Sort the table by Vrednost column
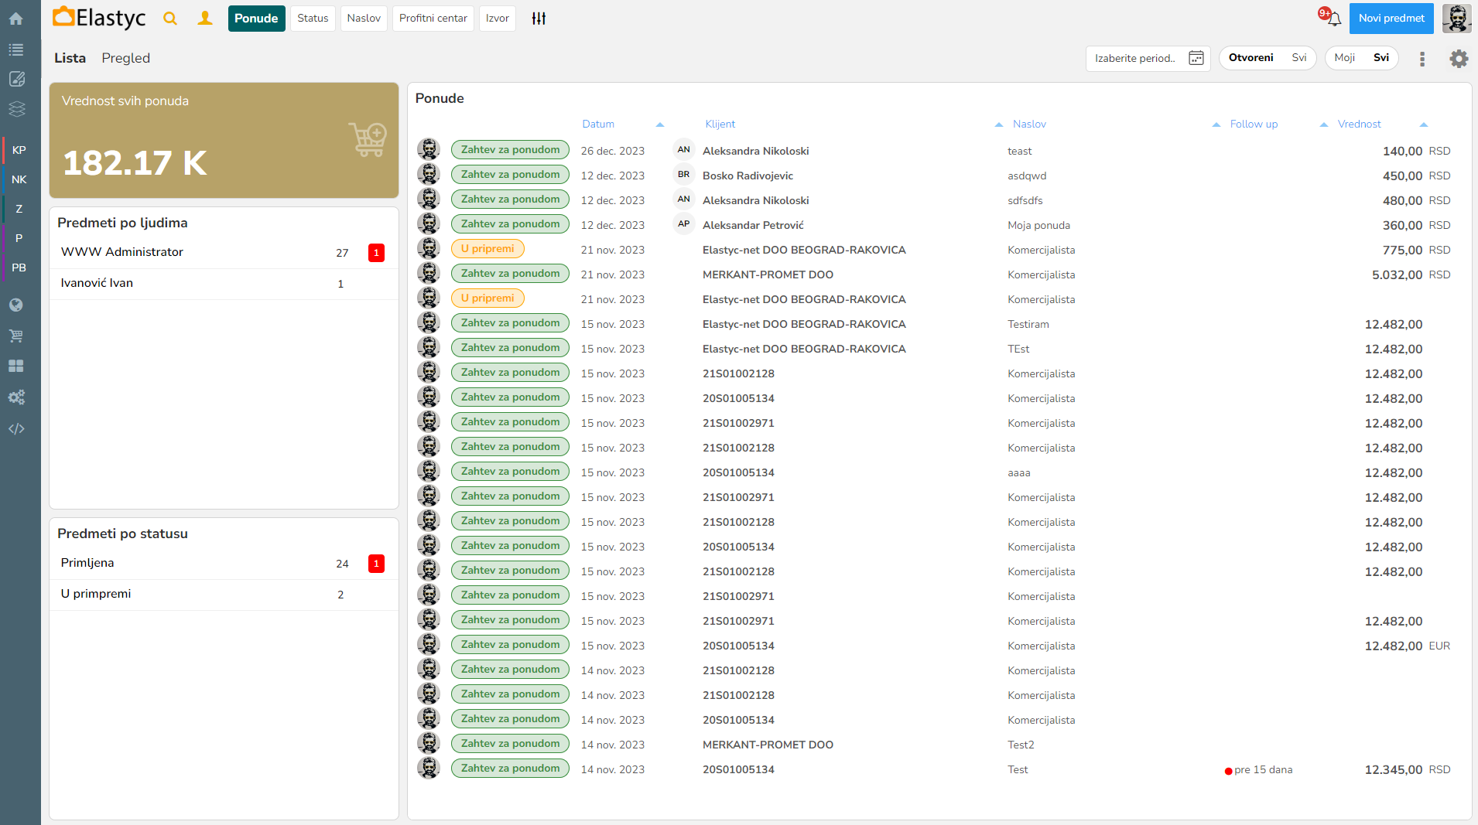1478x825 pixels. (1359, 124)
